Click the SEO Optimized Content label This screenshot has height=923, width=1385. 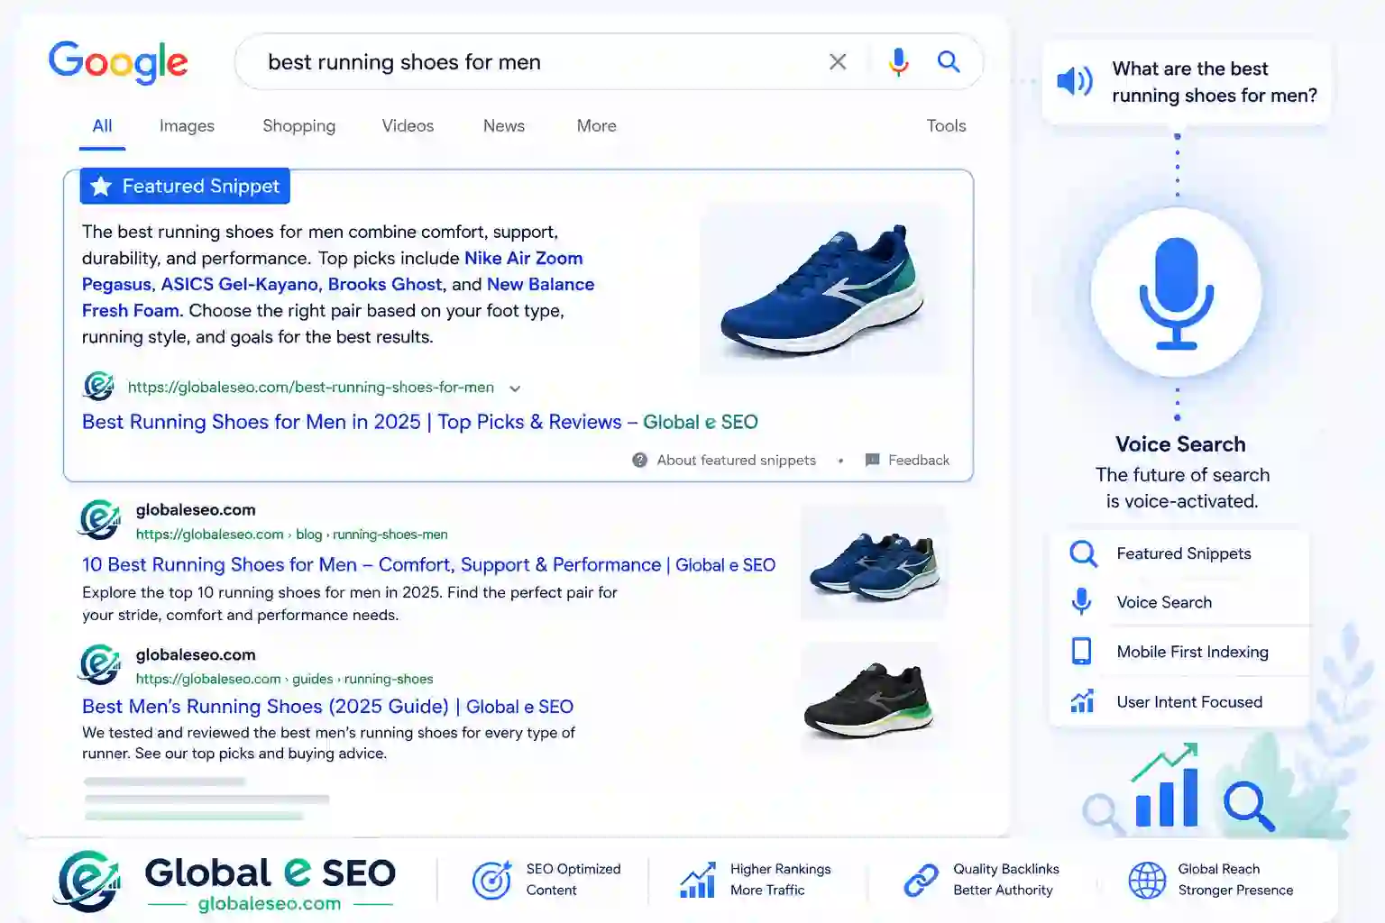pyautogui.click(x=573, y=880)
